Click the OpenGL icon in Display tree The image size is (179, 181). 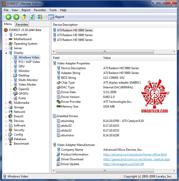pyautogui.click(x=15, y=89)
